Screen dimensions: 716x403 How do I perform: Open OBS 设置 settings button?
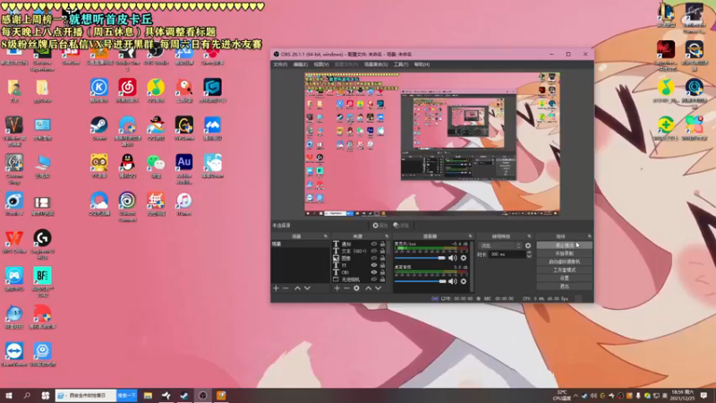(x=565, y=279)
